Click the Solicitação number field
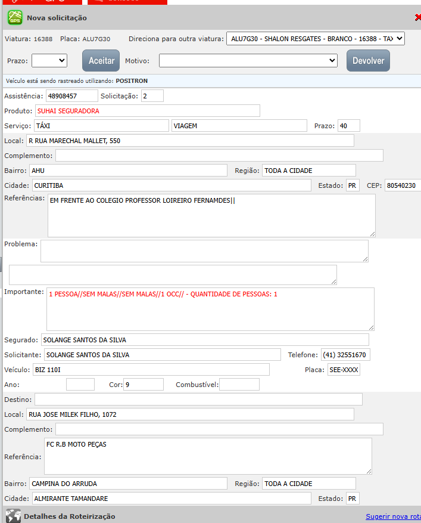 point(152,96)
